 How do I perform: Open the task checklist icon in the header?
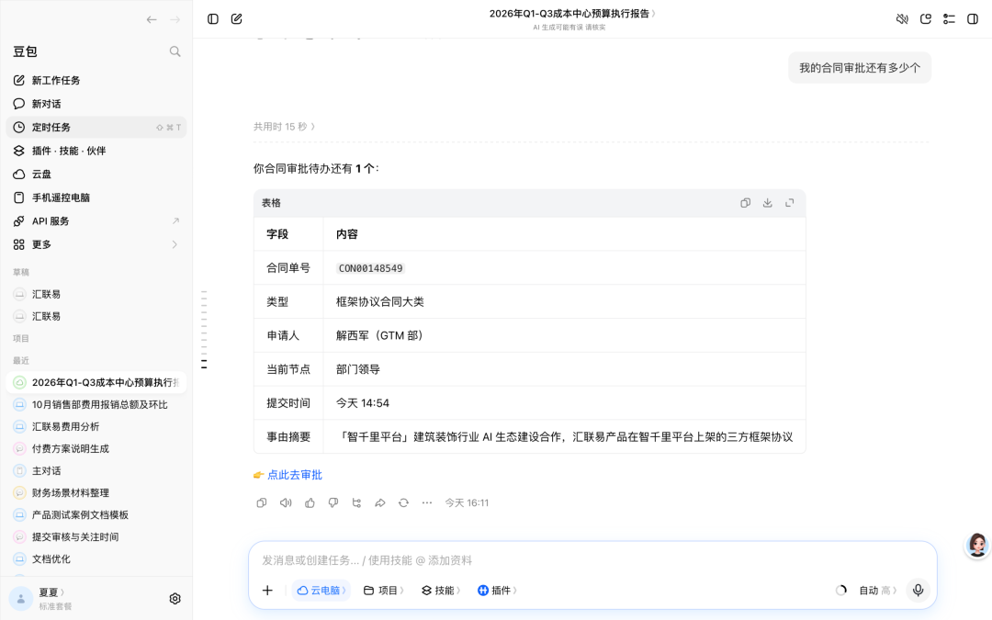[x=949, y=19]
